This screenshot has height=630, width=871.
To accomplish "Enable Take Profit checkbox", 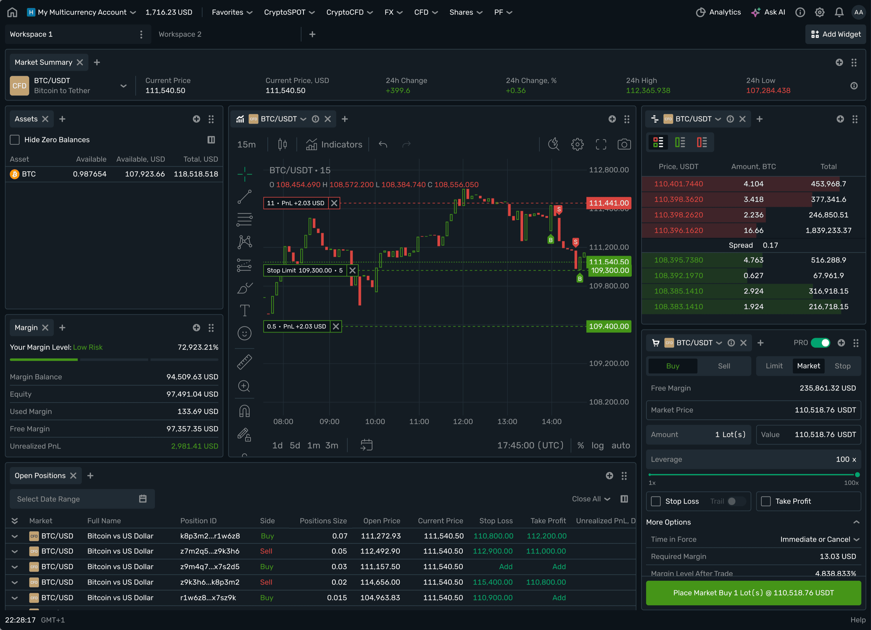I will (766, 501).
